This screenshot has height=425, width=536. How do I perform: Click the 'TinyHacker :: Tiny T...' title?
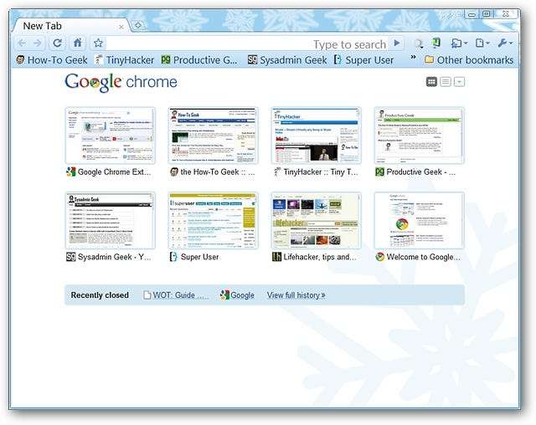click(321, 172)
